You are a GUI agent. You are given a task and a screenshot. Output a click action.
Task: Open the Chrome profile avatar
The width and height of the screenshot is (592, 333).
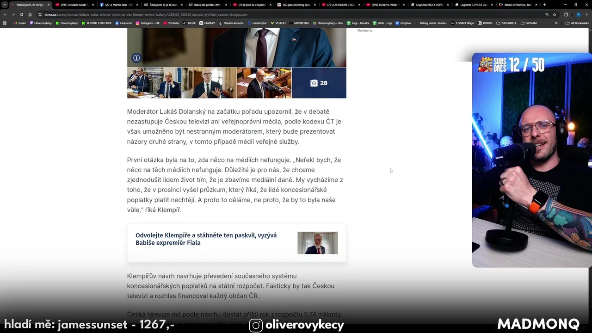(x=578, y=14)
